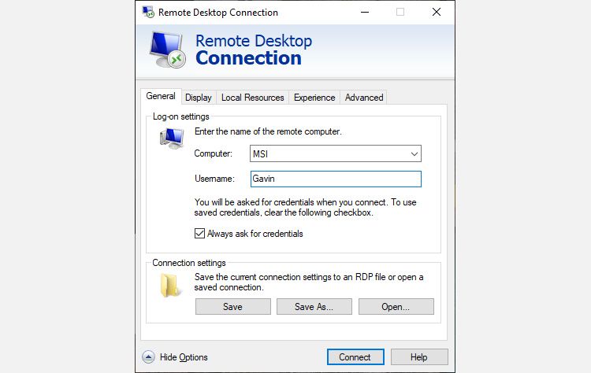Click the Save As... button

click(x=314, y=307)
